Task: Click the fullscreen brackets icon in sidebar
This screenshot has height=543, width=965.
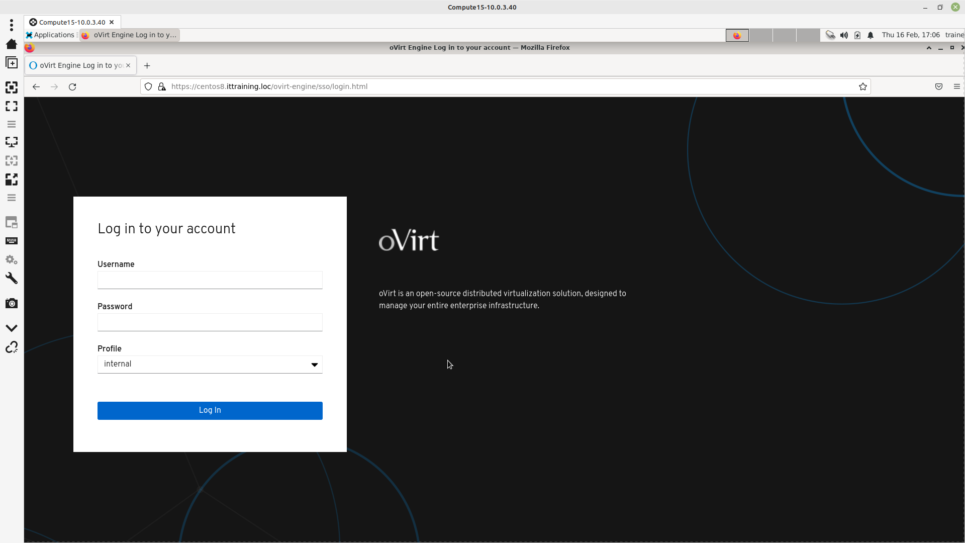Action: pyautogui.click(x=11, y=106)
